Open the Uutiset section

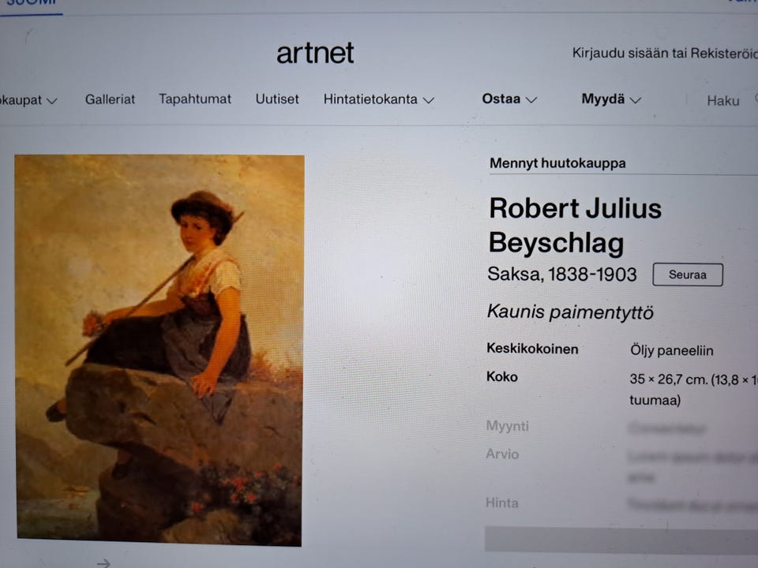(277, 99)
